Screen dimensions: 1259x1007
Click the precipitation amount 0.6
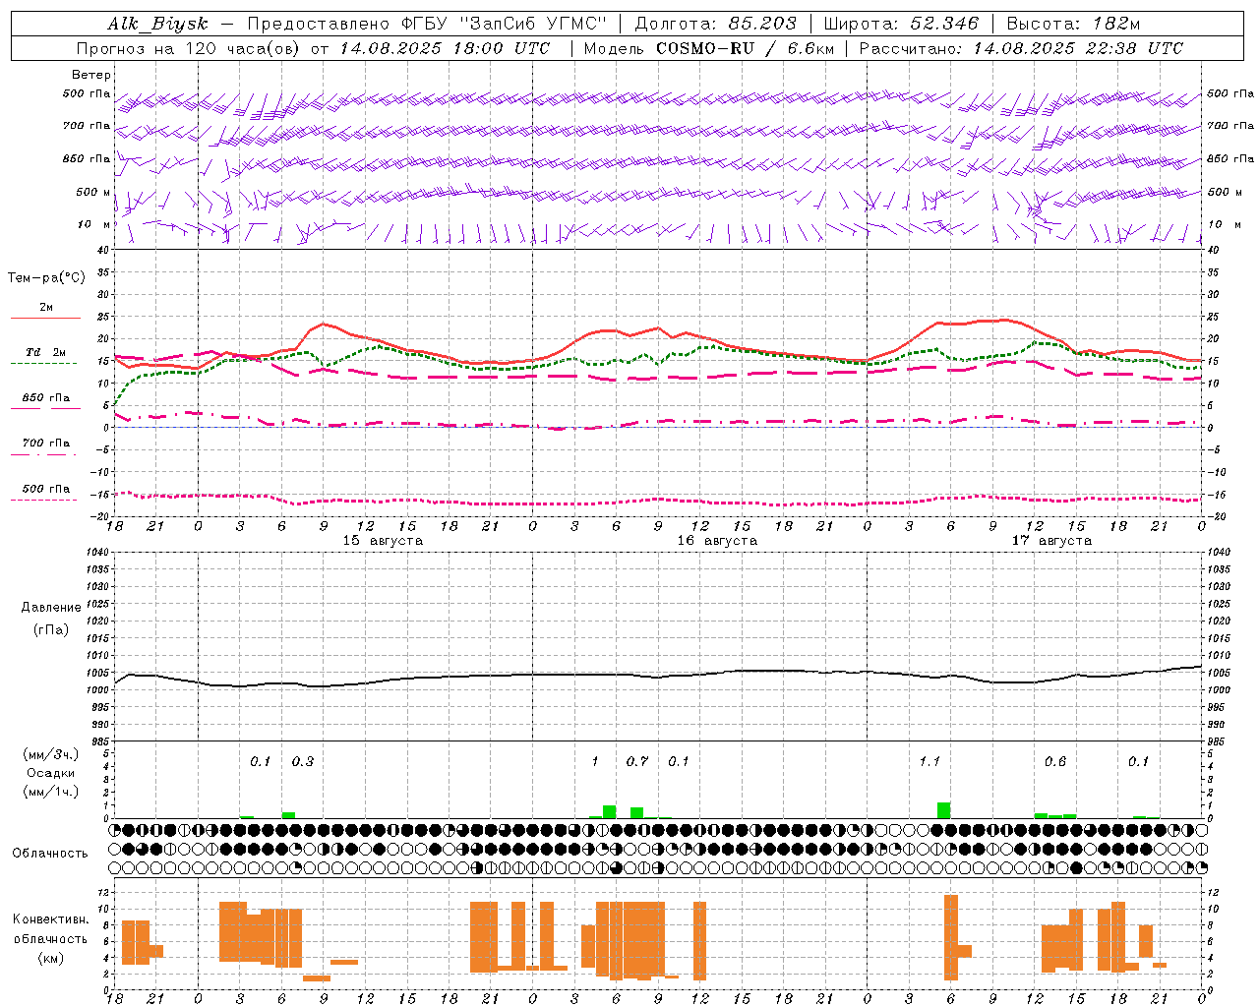(1055, 761)
